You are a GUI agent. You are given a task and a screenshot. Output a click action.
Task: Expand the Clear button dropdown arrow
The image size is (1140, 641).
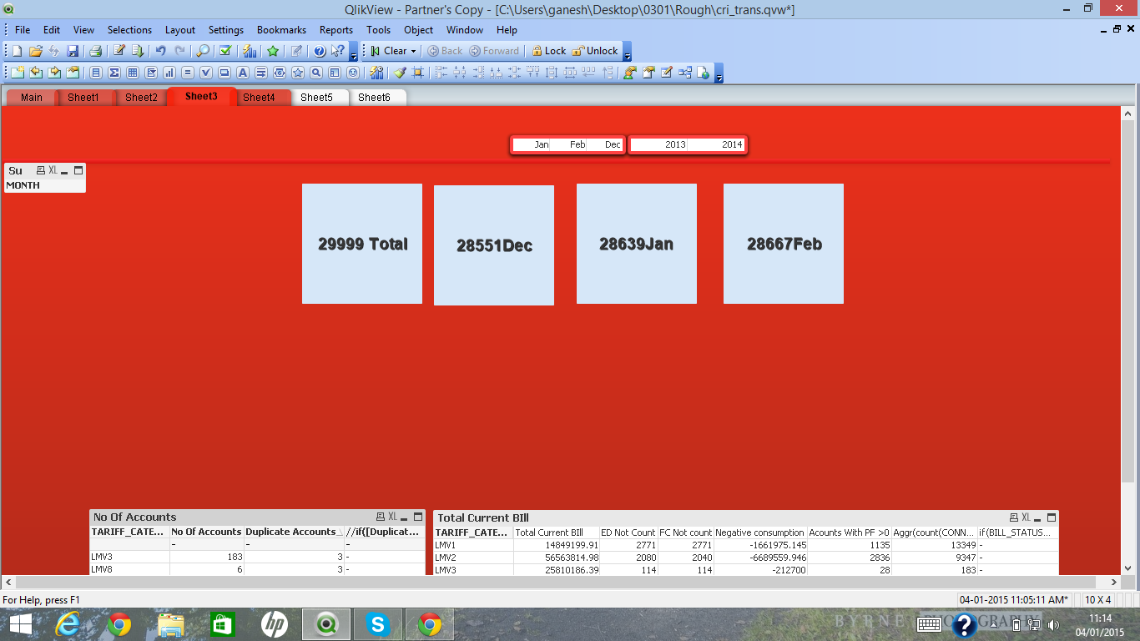coord(413,51)
